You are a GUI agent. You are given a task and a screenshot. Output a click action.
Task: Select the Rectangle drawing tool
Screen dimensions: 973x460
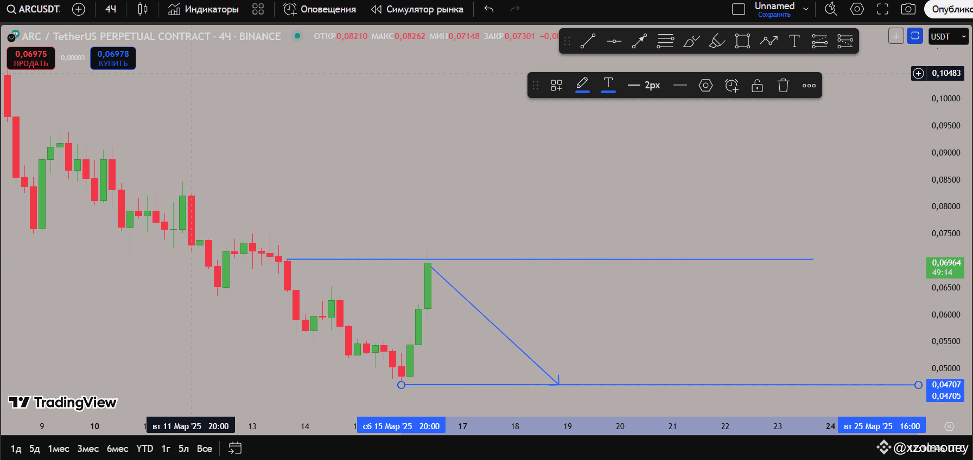[742, 41]
